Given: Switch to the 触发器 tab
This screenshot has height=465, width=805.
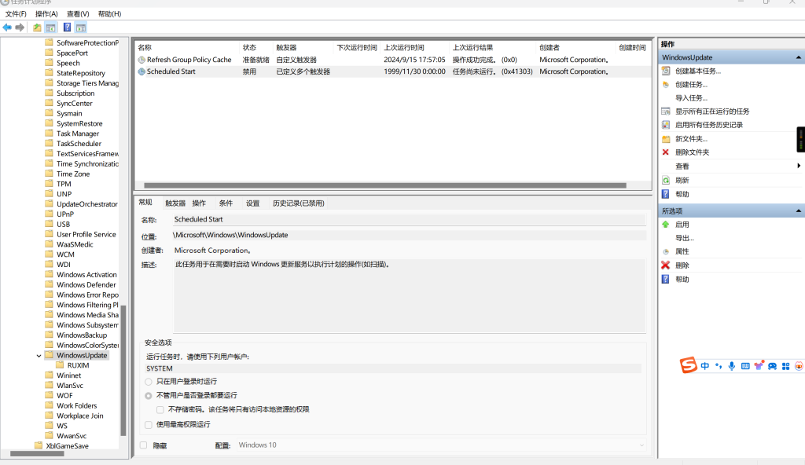Looking at the screenshot, I should coord(175,203).
